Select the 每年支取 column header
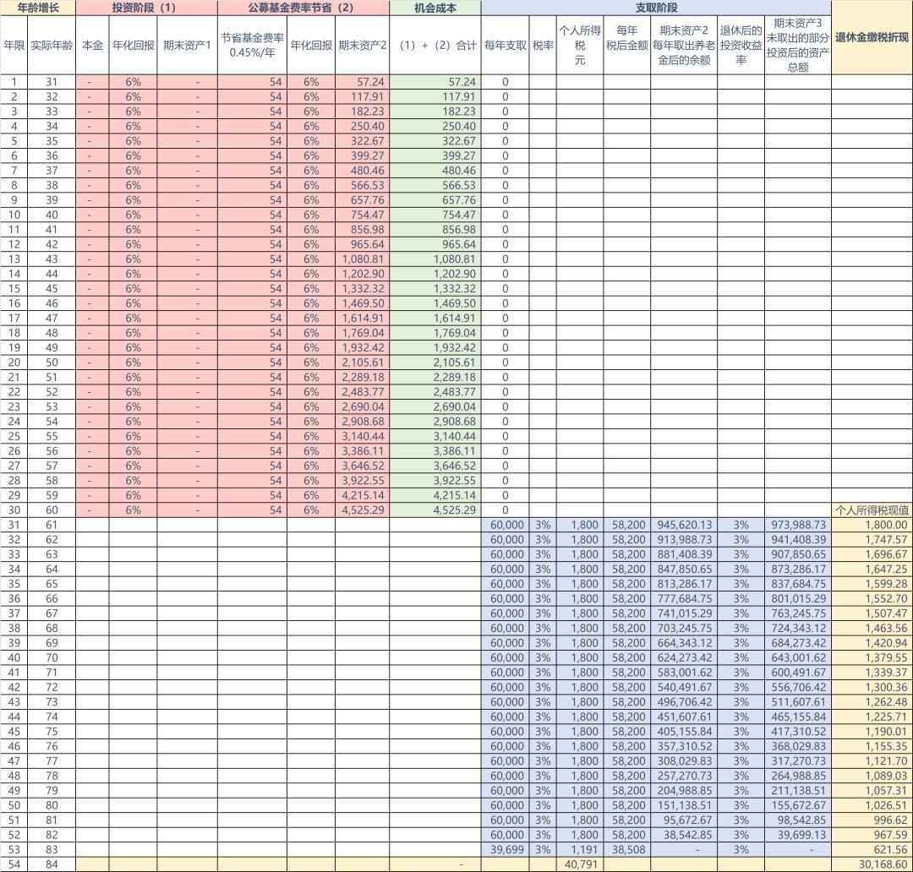 coord(506,46)
